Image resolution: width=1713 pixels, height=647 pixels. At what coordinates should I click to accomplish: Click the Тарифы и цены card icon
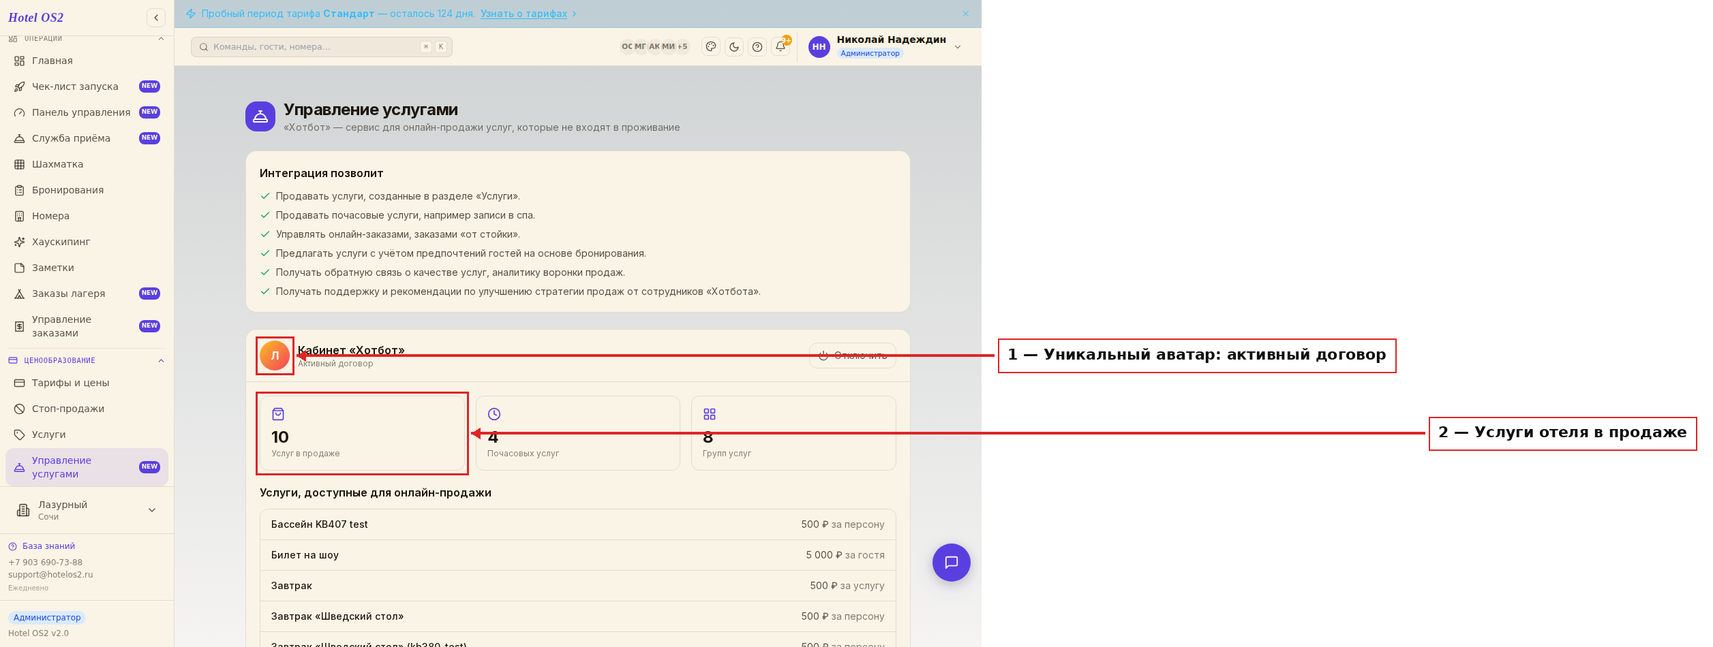pos(20,383)
